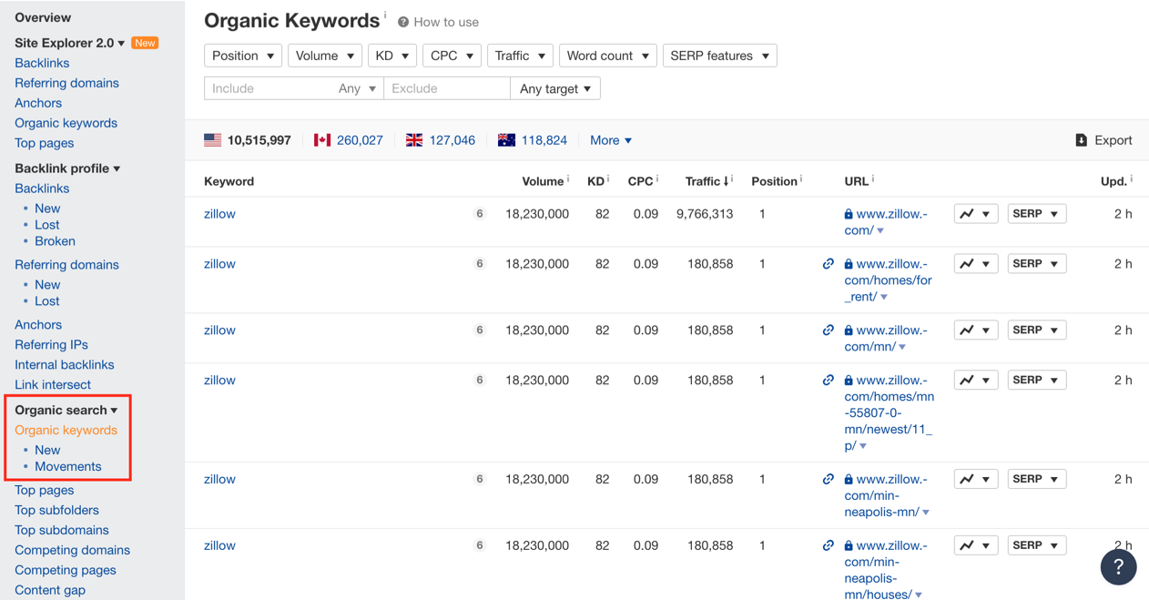The image size is (1149, 600).
Task: Expand the SERP features filter
Action: point(719,56)
